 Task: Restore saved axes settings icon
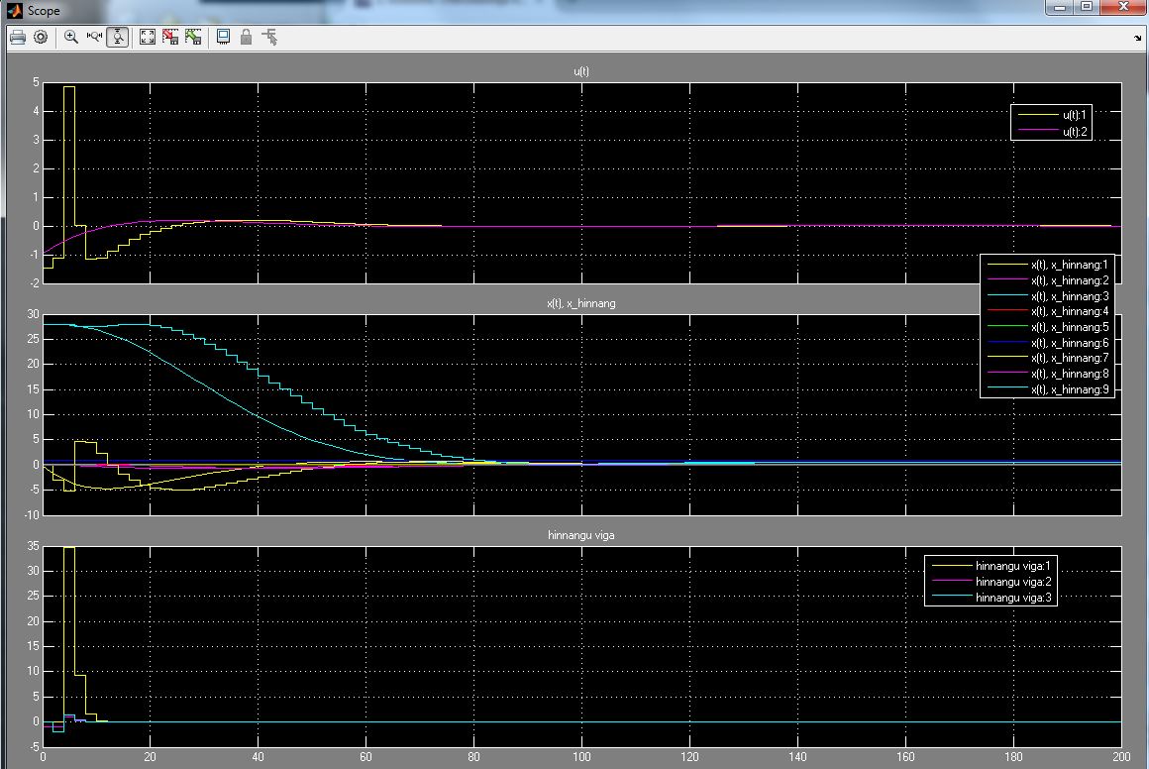click(x=193, y=37)
